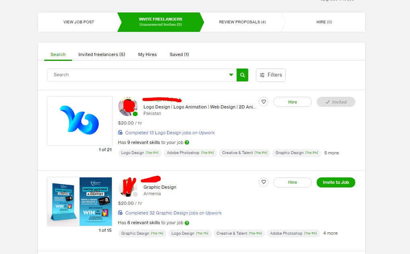Click the '1 of 21' portfolio counter
The height and width of the screenshot is (254, 410).
point(105,150)
